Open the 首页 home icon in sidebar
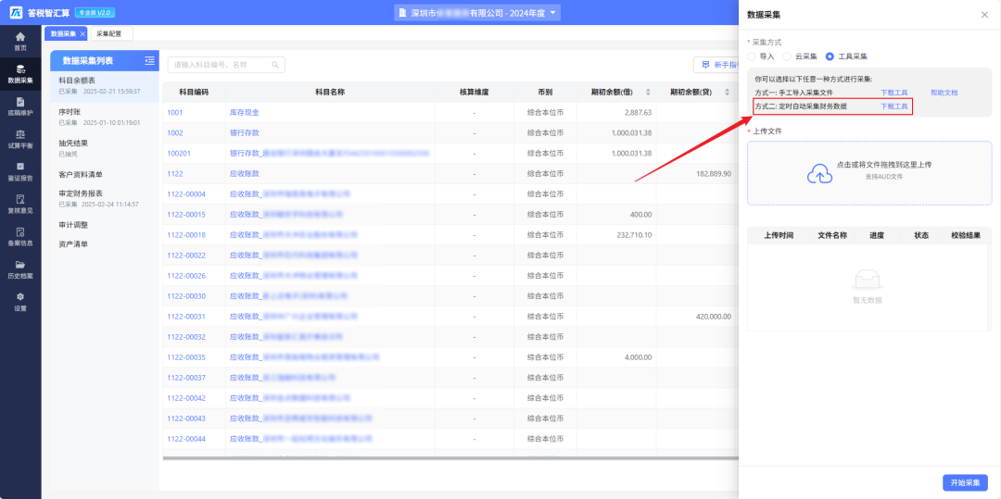Viewport: 1001px width, 499px height. pyautogui.click(x=20, y=37)
